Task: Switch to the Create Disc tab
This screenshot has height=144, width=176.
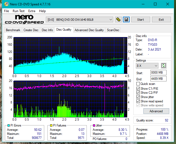Action: click(31, 30)
